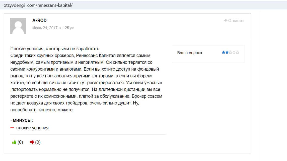This screenshot has width=287, height=161.
Task: Set rating to three stars
Action: [230, 52]
